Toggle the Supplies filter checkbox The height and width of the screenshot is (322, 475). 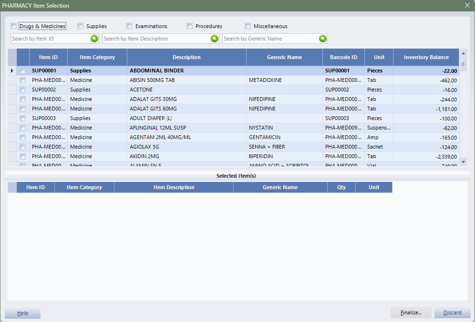tap(81, 26)
